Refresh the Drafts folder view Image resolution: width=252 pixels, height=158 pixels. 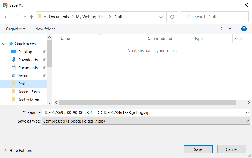coord(172,17)
